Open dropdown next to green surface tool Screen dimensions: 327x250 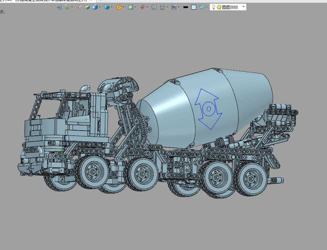click(72, 7)
